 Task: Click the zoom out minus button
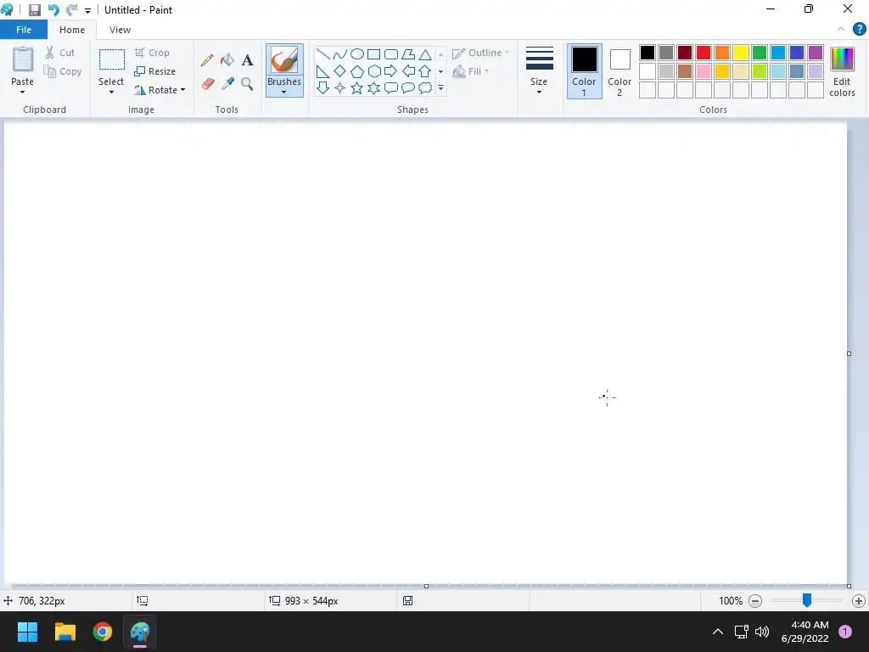[x=755, y=600]
